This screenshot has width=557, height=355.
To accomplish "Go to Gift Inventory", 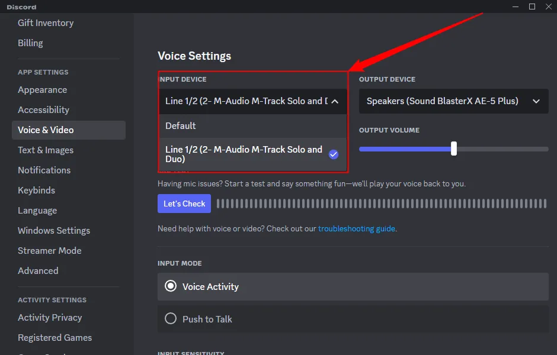I will click(46, 23).
